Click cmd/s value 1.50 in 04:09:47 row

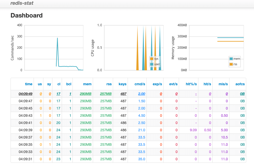click(x=142, y=101)
